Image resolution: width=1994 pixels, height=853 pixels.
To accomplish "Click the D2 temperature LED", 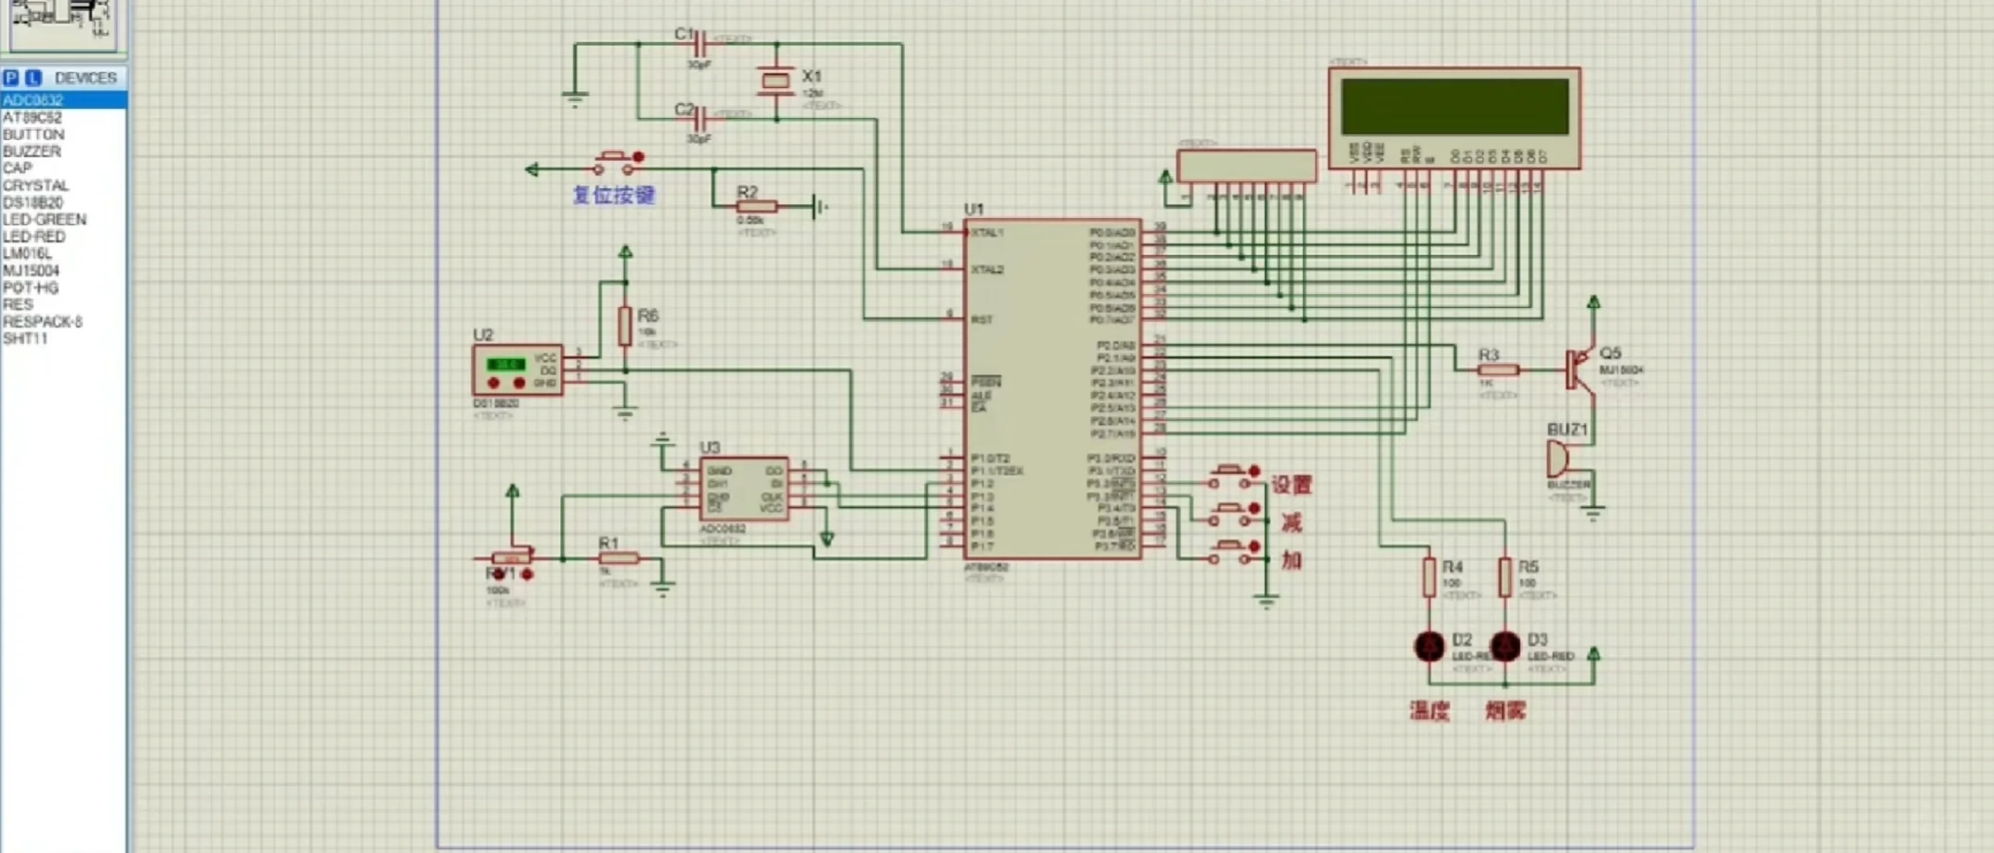I will click(1429, 646).
